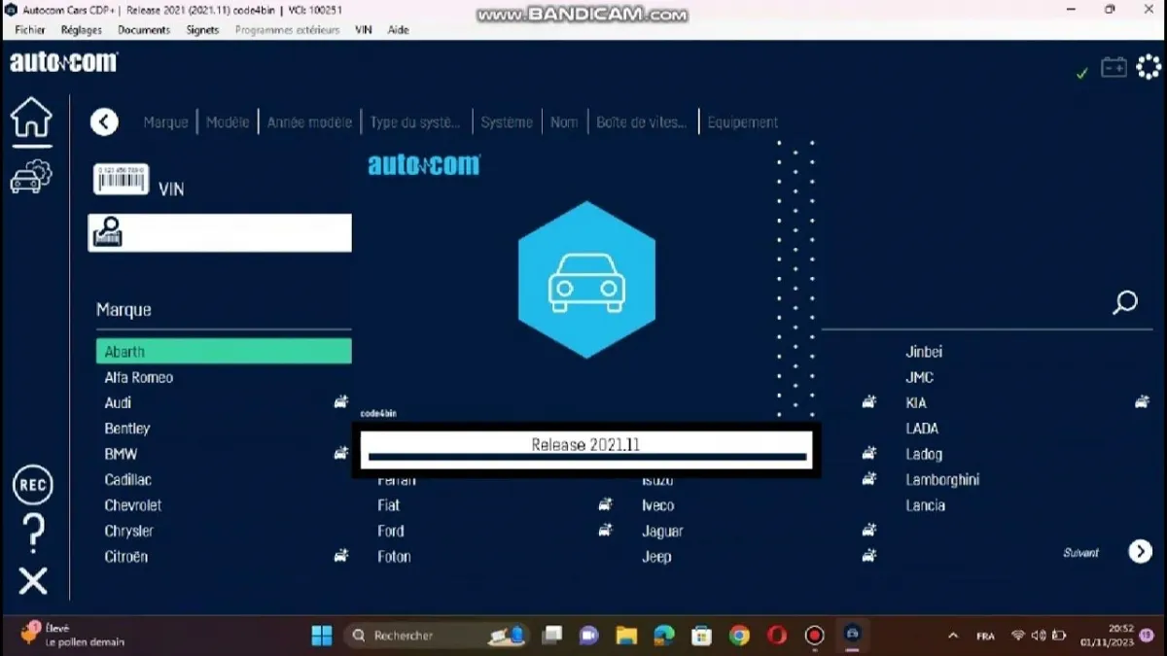Screen dimensions: 1167x656
Task: Select the Ladog brand
Action: pyautogui.click(x=924, y=454)
